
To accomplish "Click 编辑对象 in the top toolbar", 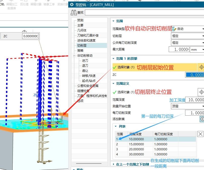I will click(36, 4).
